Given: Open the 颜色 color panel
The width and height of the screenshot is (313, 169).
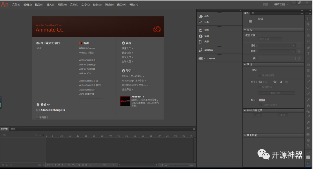Looking at the screenshot, I should coord(204,16).
